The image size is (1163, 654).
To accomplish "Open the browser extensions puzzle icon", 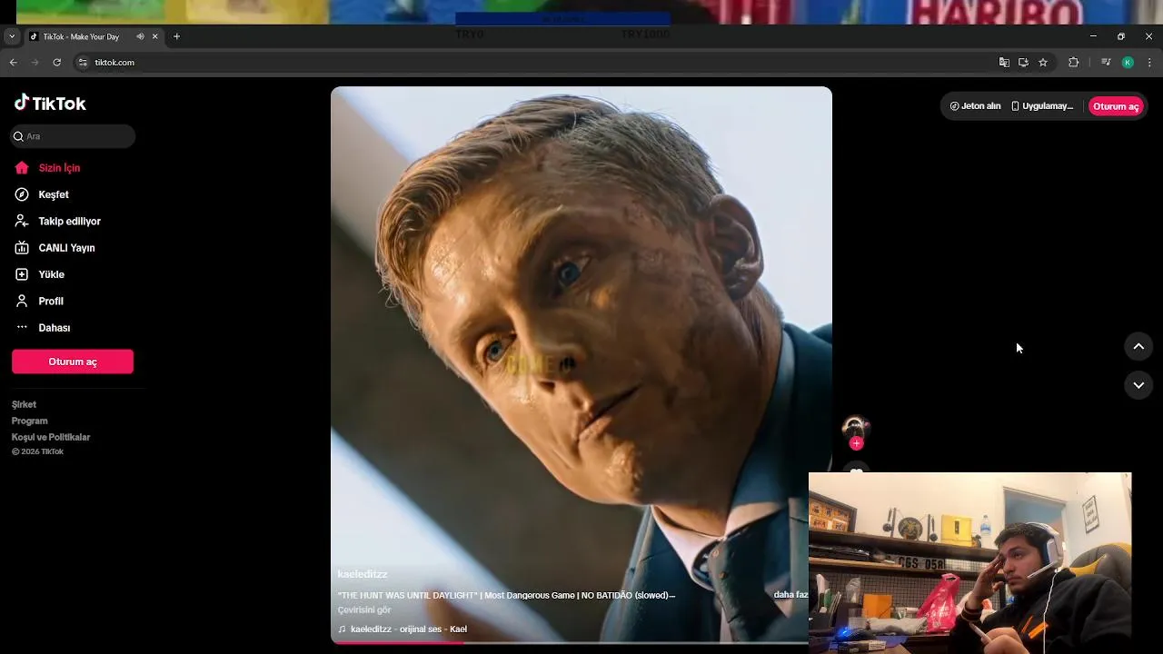I will click(x=1073, y=63).
